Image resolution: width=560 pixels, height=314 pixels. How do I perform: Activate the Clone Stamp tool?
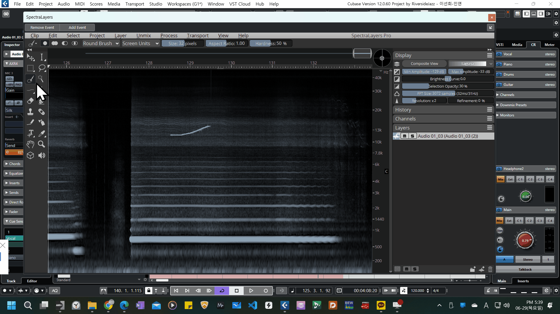click(x=30, y=112)
